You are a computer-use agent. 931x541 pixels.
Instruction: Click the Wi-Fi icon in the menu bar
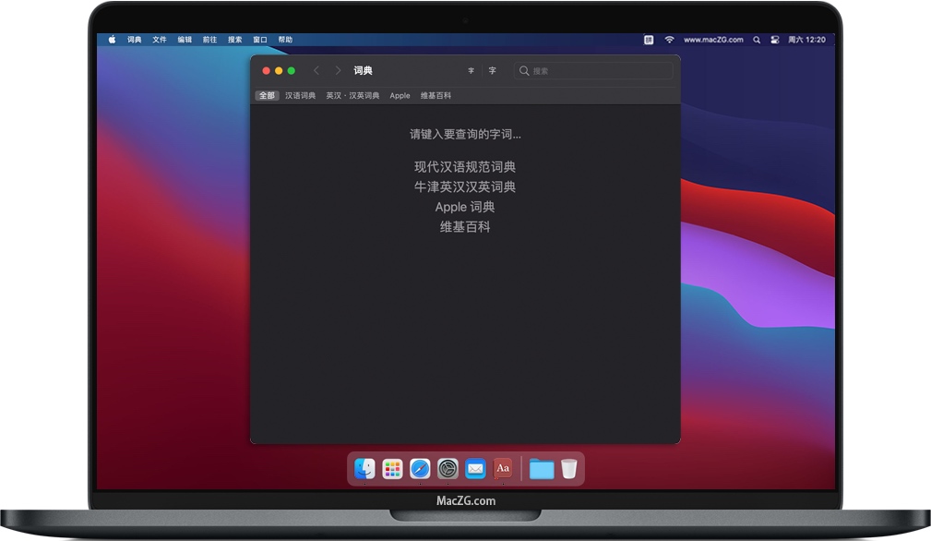[672, 39]
